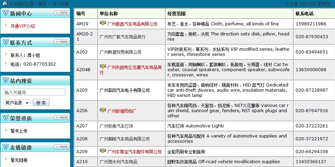Click VIP badge icon in row A206

pyautogui.click(x=103, y=110)
